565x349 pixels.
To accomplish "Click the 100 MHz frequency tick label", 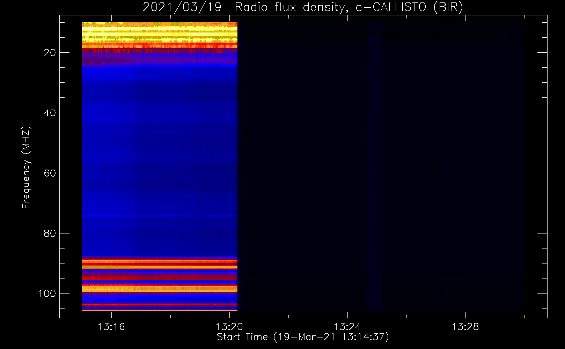I will (x=47, y=294).
